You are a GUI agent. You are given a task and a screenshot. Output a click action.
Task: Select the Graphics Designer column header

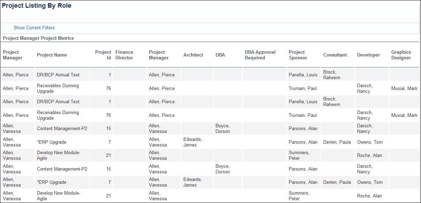tap(401, 55)
